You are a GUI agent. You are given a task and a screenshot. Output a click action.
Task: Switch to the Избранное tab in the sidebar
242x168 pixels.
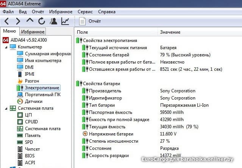pyautogui.click(x=33, y=32)
